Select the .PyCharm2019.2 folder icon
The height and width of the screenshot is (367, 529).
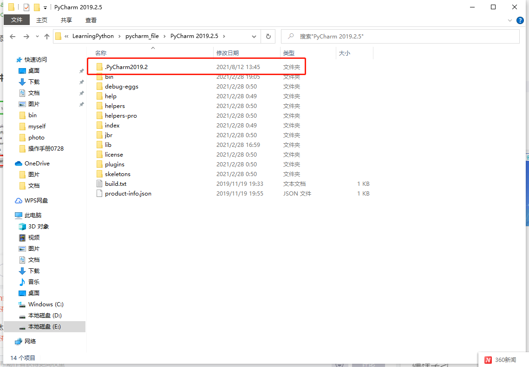pos(99,67)
